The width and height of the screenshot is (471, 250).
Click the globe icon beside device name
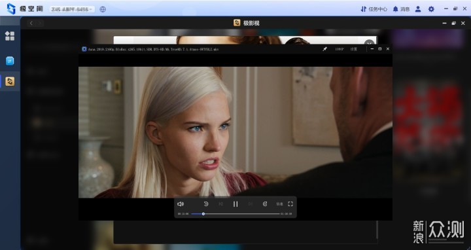click(103, 9)
